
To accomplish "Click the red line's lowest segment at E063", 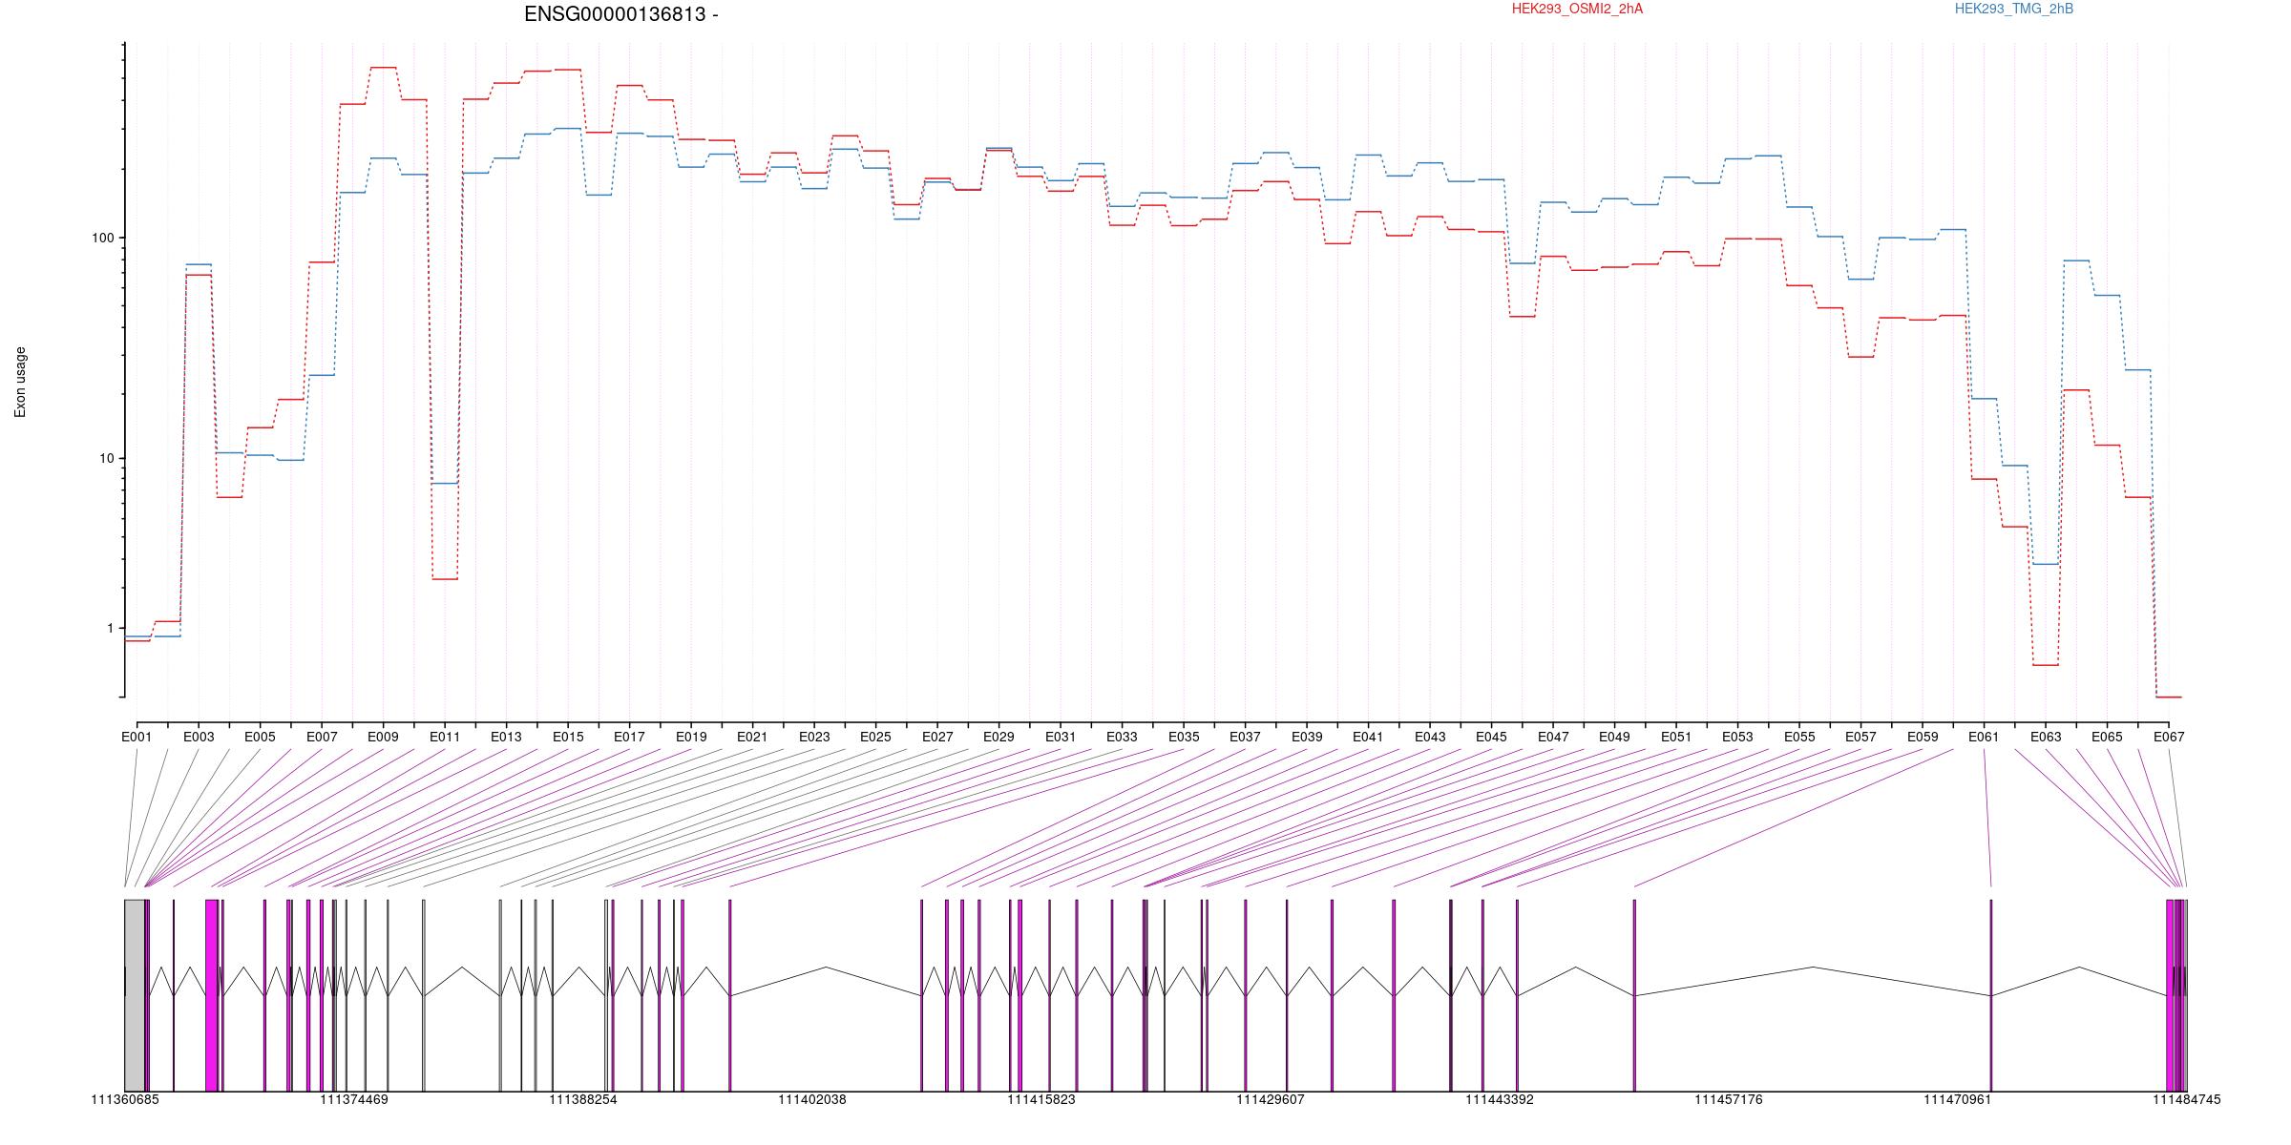I will [2046, 665].
